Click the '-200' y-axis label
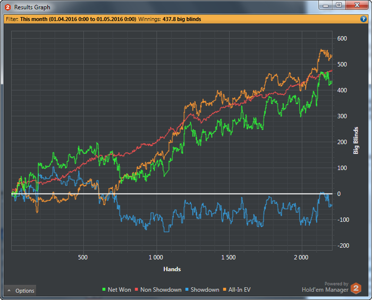The width and height of the screenshot is (372, 300). click(x=343, y=246)
